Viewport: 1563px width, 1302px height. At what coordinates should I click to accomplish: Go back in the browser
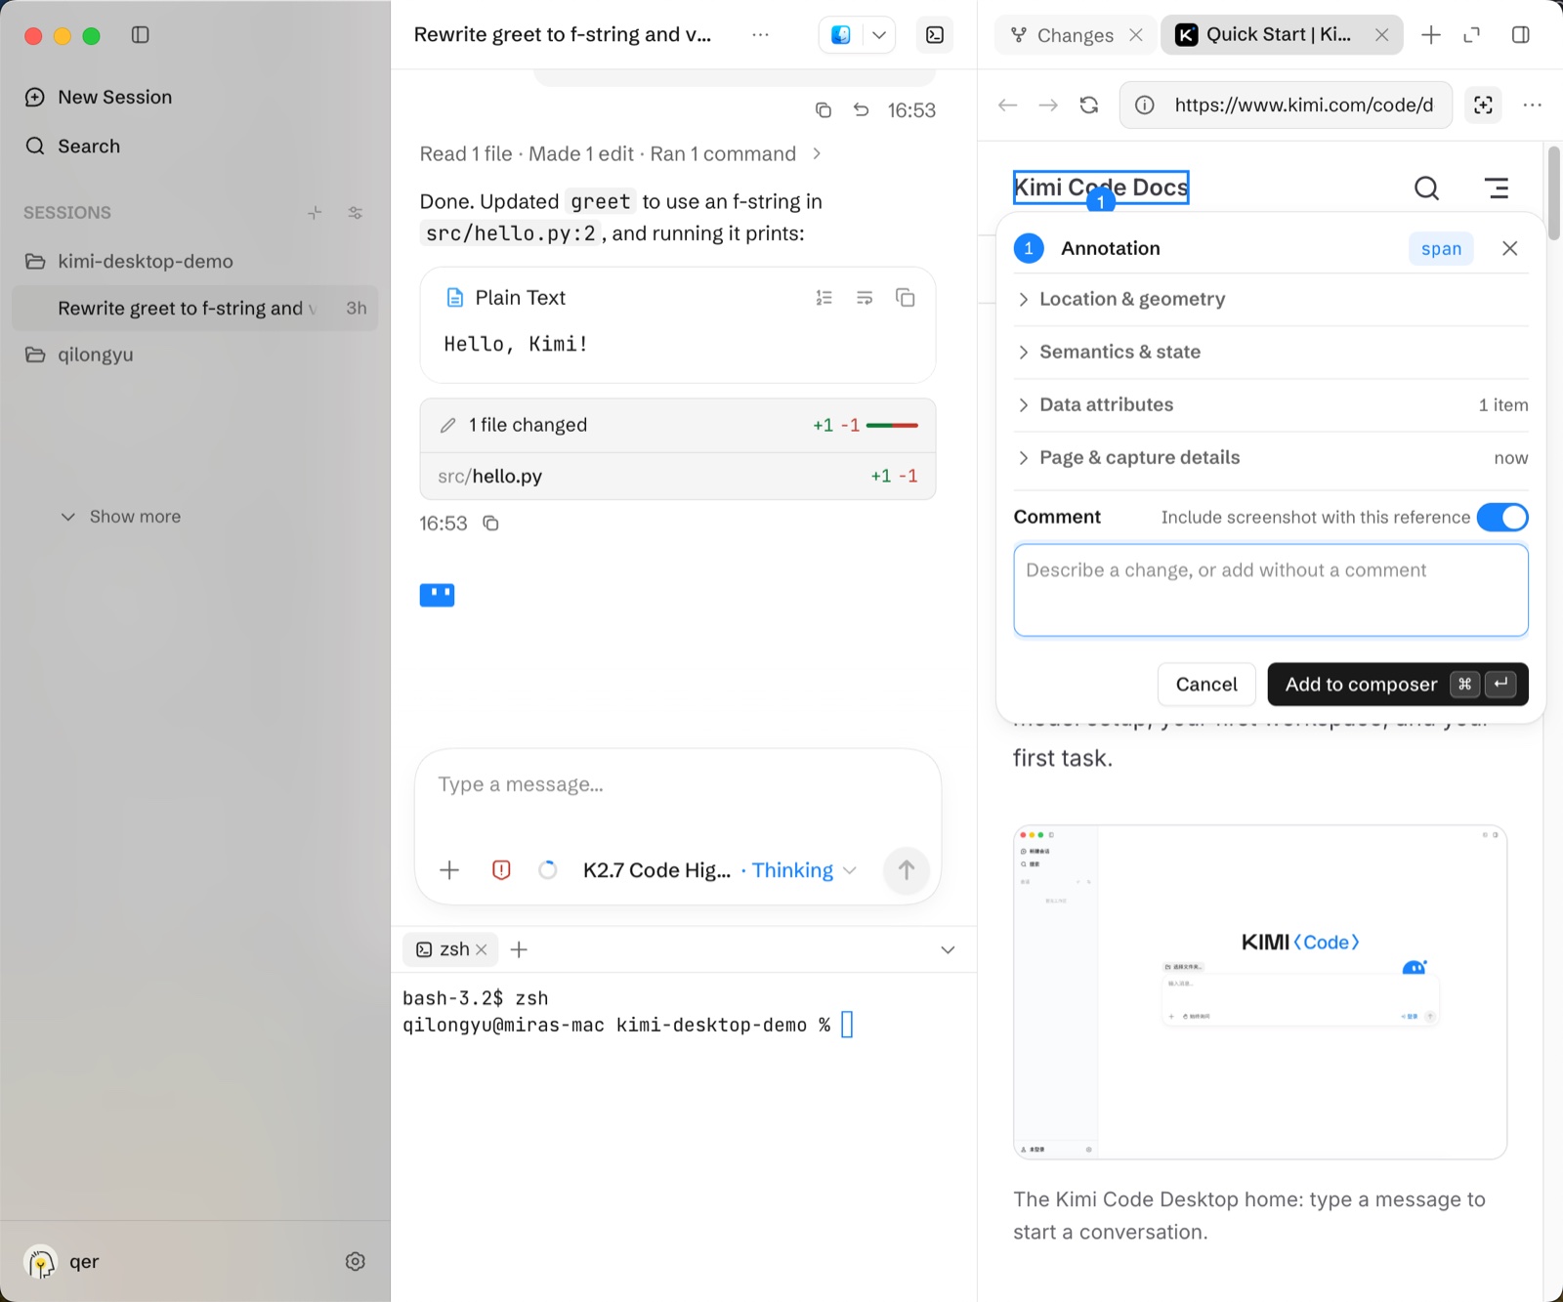tap(1008, 105)
